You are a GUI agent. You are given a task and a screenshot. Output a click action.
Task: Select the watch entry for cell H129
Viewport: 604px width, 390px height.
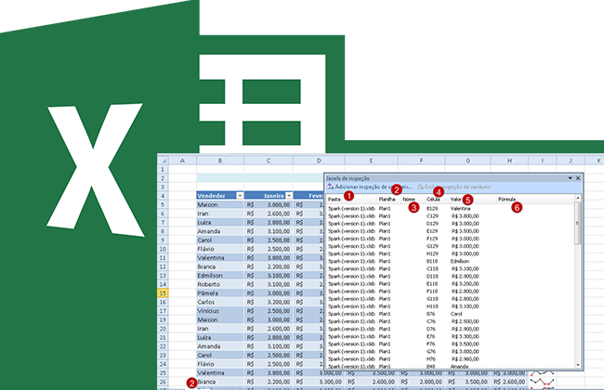pos(450,253)
